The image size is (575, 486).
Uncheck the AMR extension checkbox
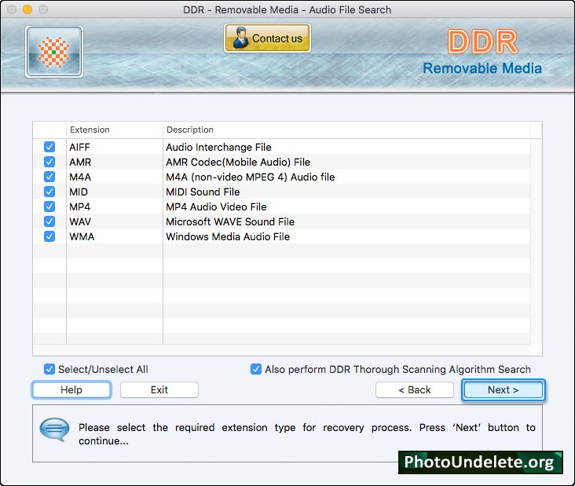[49, 162]
